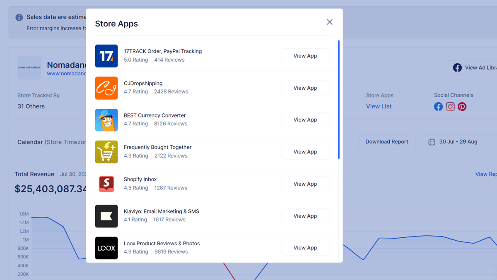
Task: Click the 4.5 Rating text for Shopify Inbox
Action: pyautogui.click(x=136, y=188)
